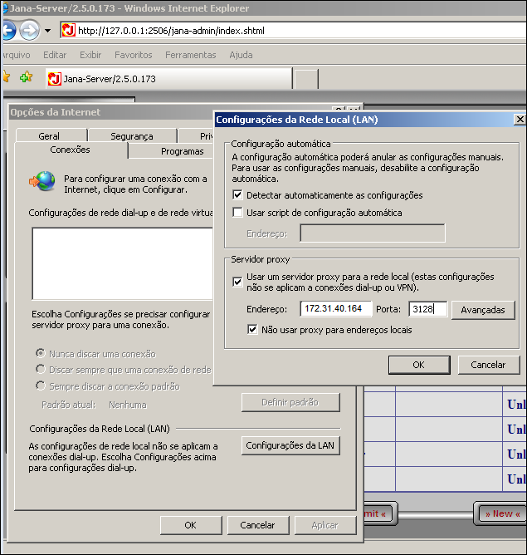Image resolution: width=527 pixels, height=555 pixels.
Task: Toggle Não usar proxy para endereços locais
Action: coord(252,330)
